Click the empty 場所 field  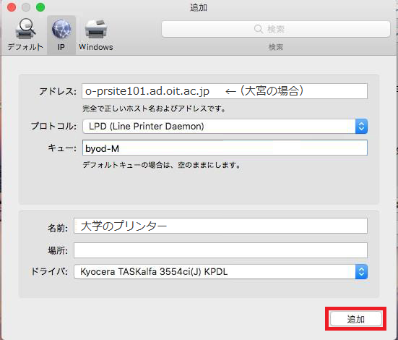click(220, 250)
